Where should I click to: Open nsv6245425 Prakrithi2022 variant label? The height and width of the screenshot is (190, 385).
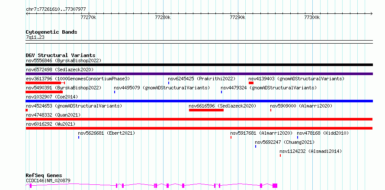(202, 79)
